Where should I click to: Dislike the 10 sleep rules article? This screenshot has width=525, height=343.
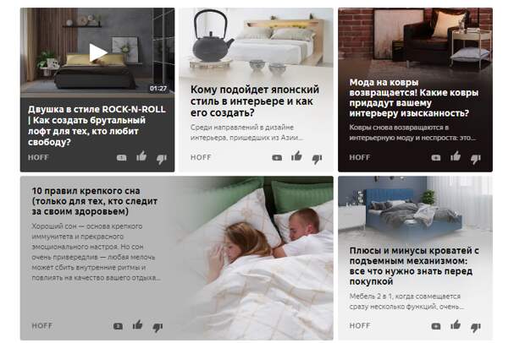click(x=157, y=327)
